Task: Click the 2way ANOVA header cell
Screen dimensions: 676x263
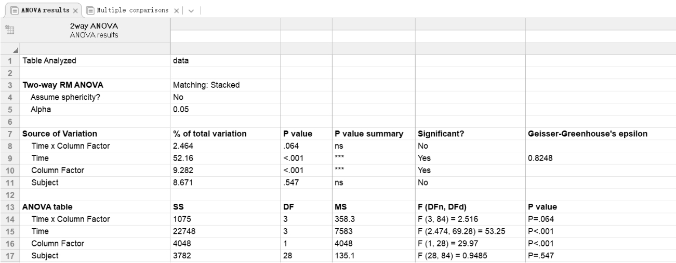Action: [94, 30]
